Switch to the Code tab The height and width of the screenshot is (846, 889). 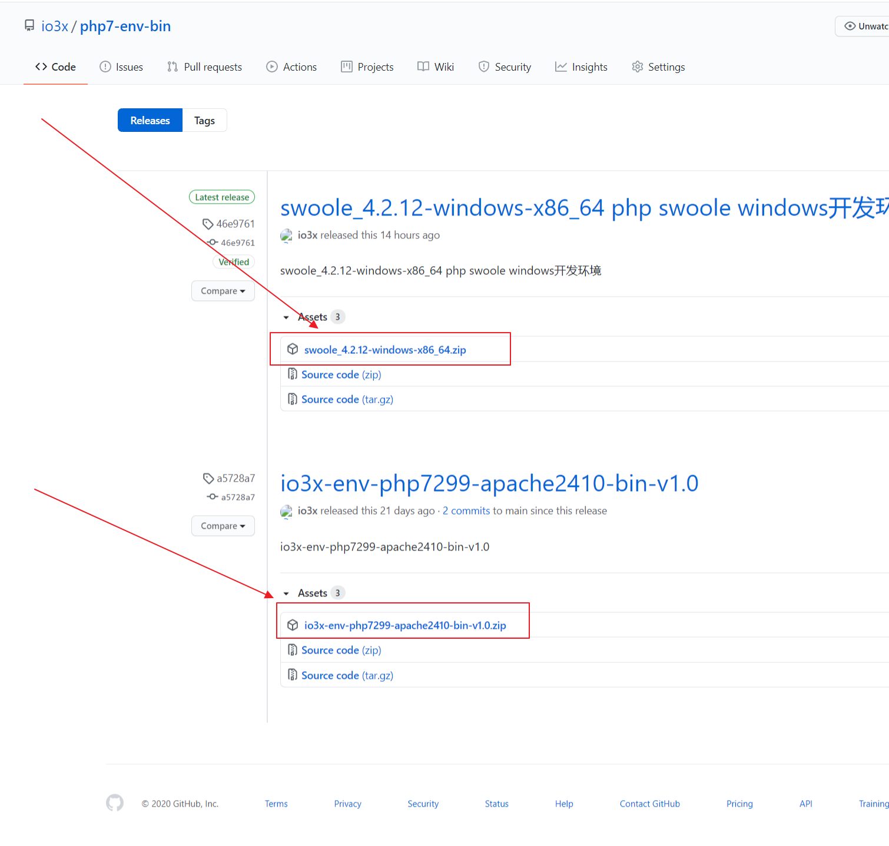pyautogui.click(x=55, y=67)
